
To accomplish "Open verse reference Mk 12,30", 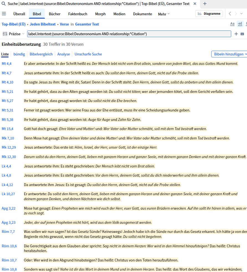I will (9, 157).
